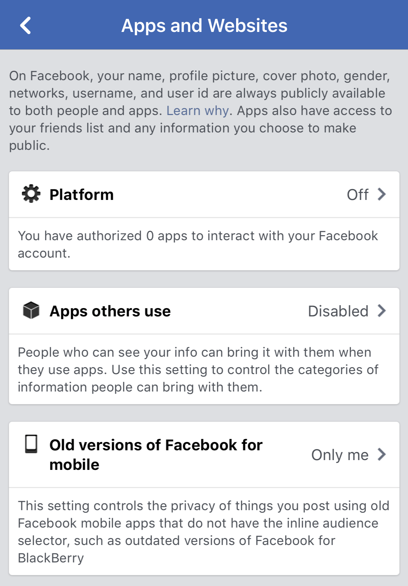The height and width of the screenshot is (586, 408).
Task: Select the Platform heading label
Action: click(82, 195)
